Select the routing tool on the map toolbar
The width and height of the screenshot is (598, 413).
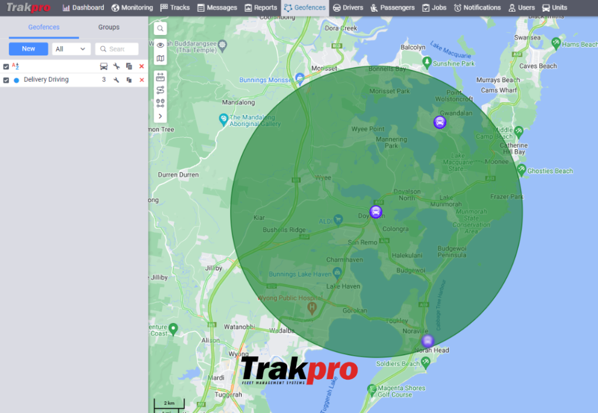pos(160,89)
